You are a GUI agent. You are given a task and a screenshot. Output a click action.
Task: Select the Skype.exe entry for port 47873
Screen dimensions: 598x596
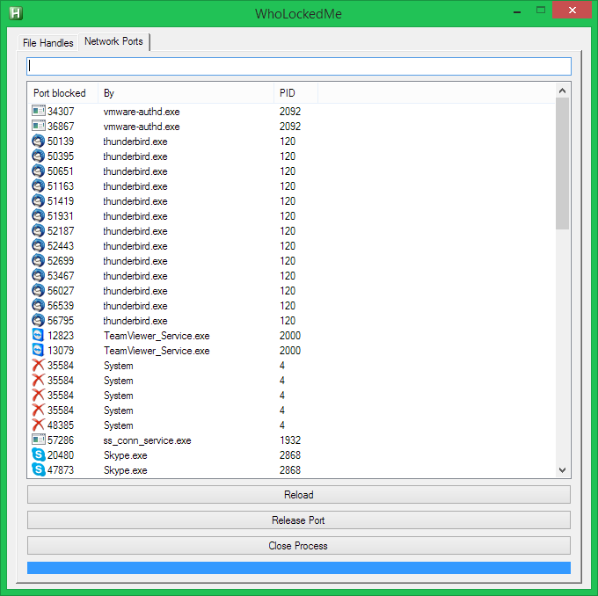(x=125, y=470)
